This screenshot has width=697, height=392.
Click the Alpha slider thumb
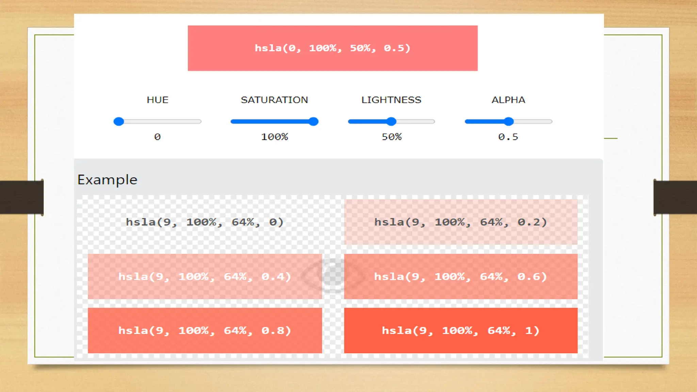pyautogui.click(x=508, y=121)
